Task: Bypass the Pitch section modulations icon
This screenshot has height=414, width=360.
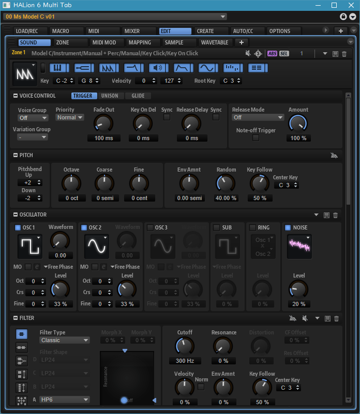Action: coord(334,155)
